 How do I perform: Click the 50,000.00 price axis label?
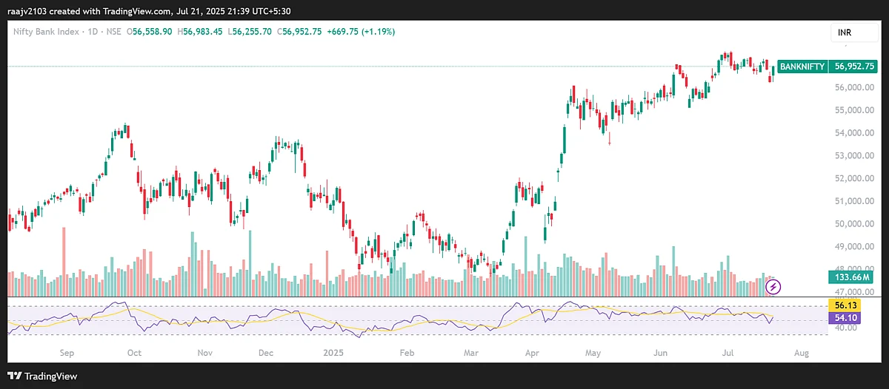point(854,224)
